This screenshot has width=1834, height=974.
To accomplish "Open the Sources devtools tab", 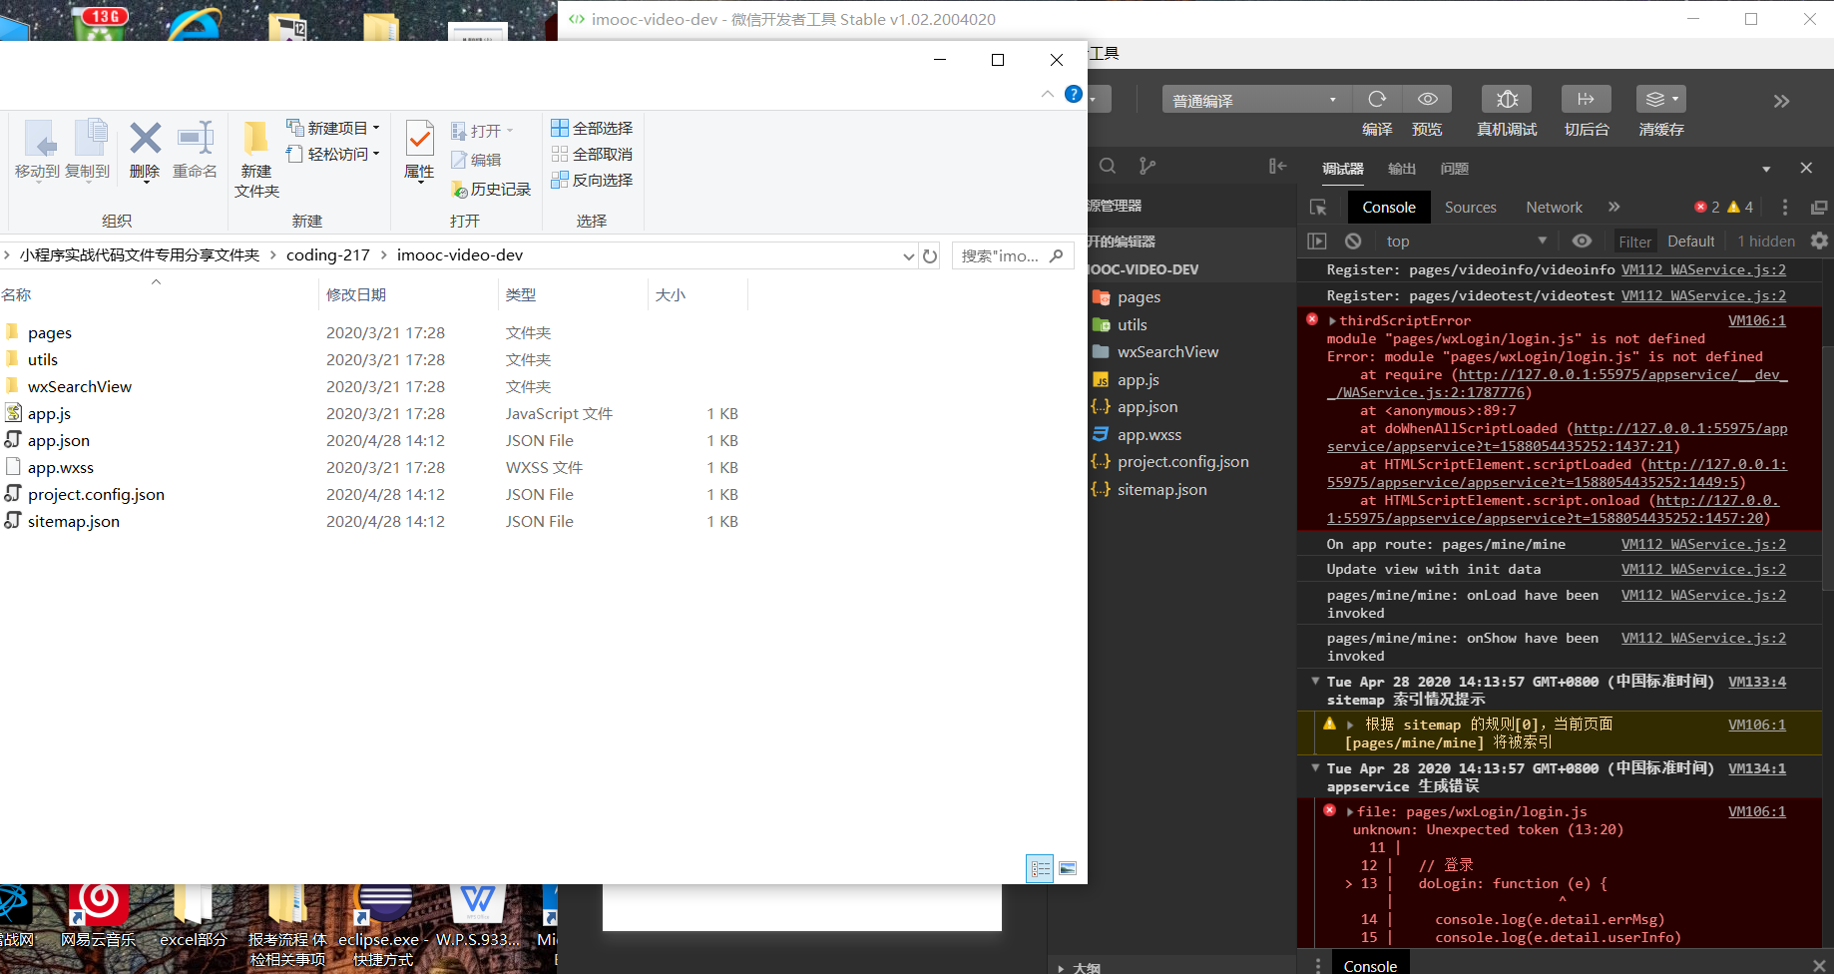I will 1470,208.
